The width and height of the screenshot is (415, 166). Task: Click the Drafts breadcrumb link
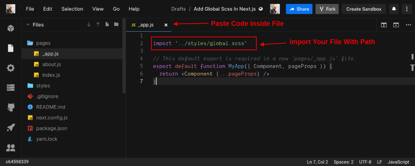point(179,9)
